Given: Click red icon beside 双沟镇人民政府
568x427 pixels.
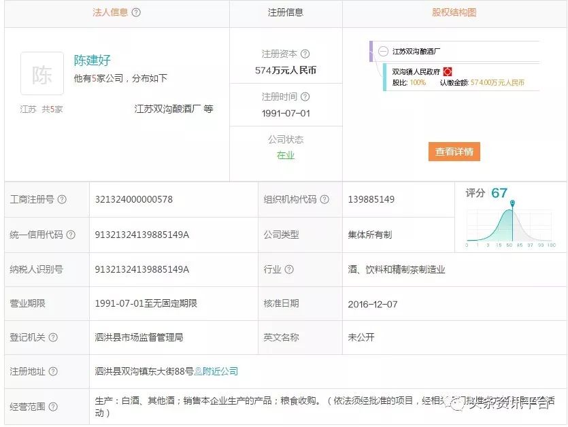Looking at the screenshot, I should pos(448,71).
